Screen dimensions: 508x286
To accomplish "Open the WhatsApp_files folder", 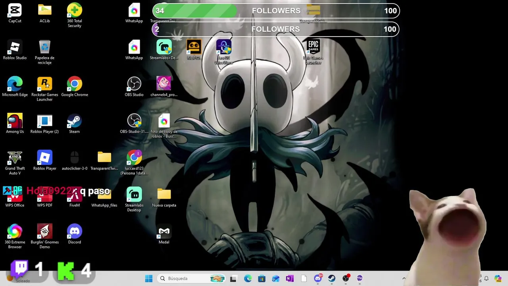I will [x=104, y=198].
